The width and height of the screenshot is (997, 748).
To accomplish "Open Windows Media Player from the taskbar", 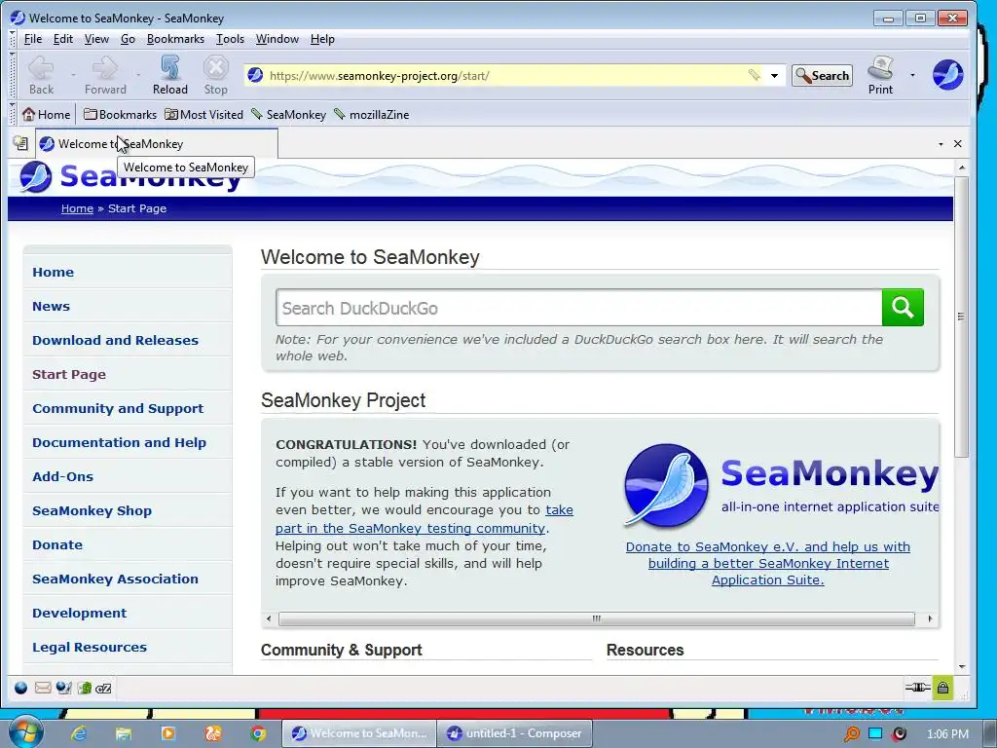I will pyautogui.click(x=167, y=733).
